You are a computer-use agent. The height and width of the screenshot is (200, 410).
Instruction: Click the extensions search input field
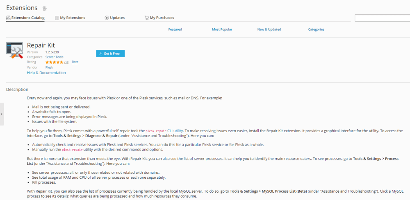(x=382, y=18)
